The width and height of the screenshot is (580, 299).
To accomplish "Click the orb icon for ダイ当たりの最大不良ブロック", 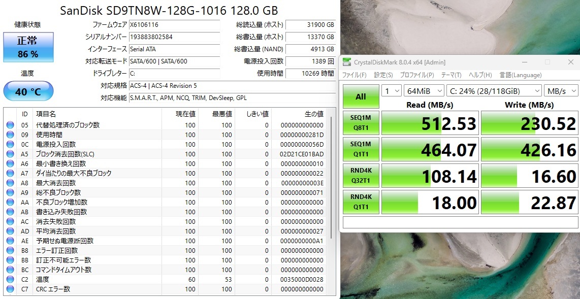I will click(10, 173).
